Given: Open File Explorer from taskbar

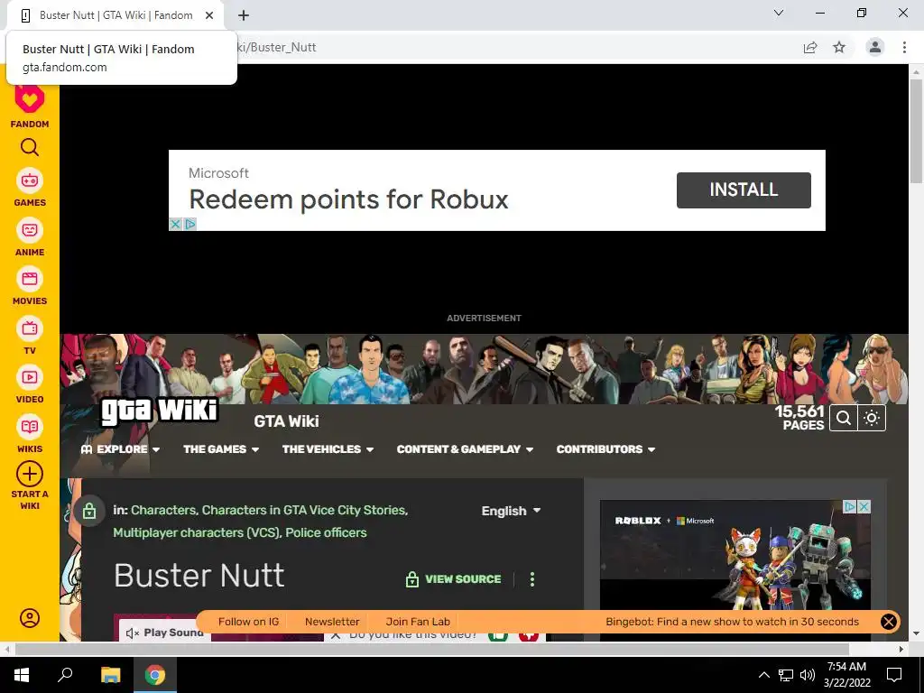Looking at the screenshot, I should [110, 675].
